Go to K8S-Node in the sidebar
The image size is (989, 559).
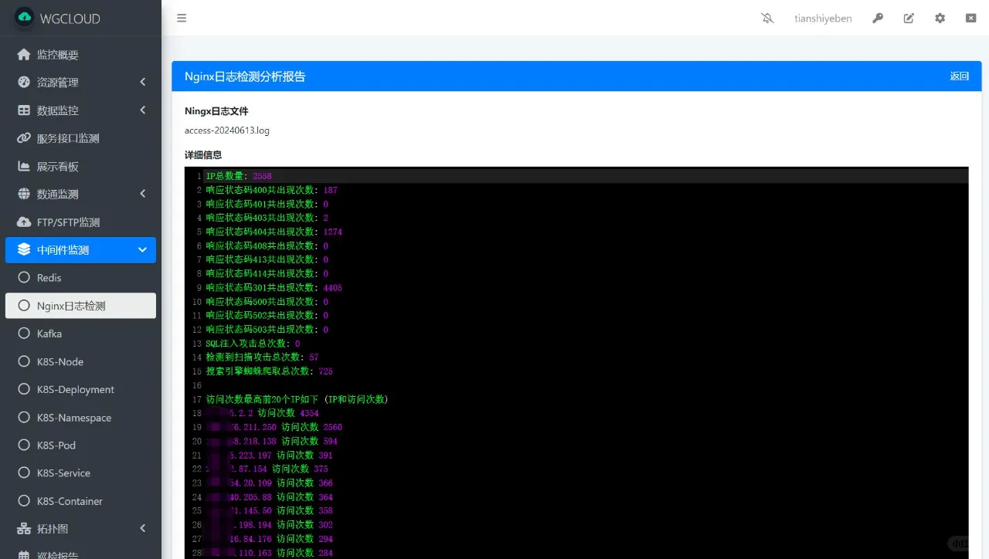click(80, 361)
